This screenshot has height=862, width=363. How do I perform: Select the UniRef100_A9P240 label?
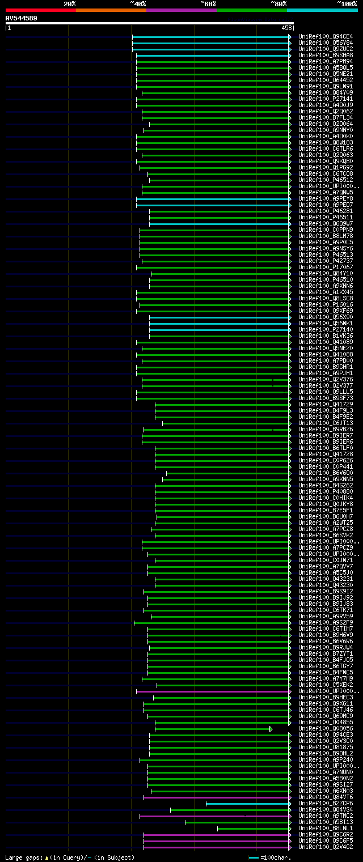(326, 760)
